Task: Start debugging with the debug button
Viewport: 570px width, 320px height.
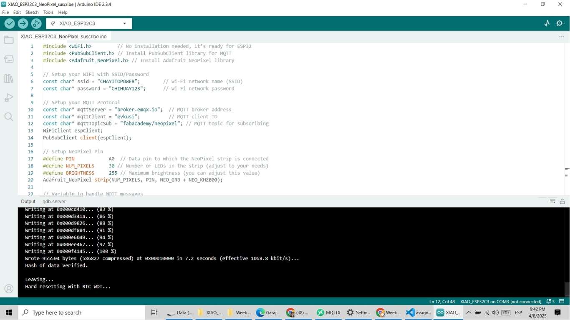Action: coord(37,24)
